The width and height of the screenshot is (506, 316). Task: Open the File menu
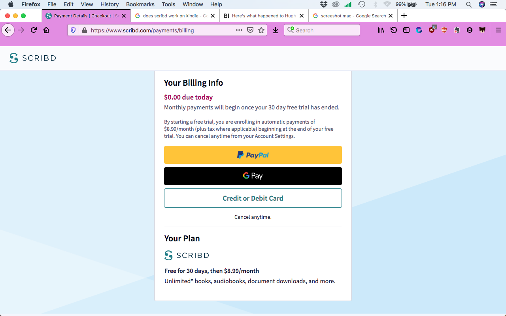click(52, 4)
